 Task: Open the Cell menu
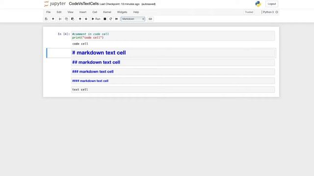coord(95,12)
